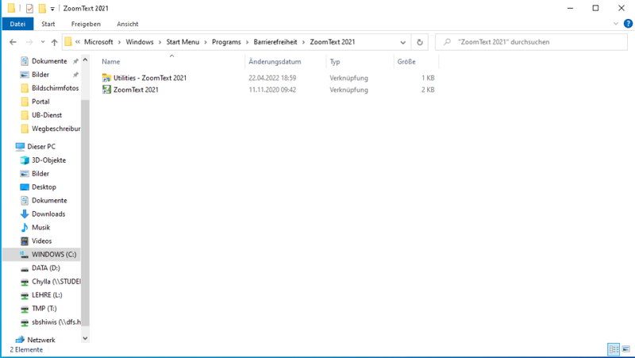The height and width of the screenshot is (358, 635).
Task: Switch to large thumbnails view icon
Action: 626,348
